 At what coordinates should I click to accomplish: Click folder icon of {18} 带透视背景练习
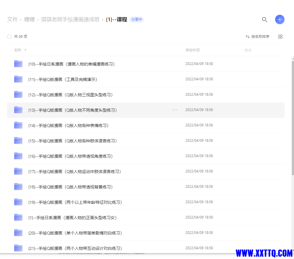click(18, 187)
